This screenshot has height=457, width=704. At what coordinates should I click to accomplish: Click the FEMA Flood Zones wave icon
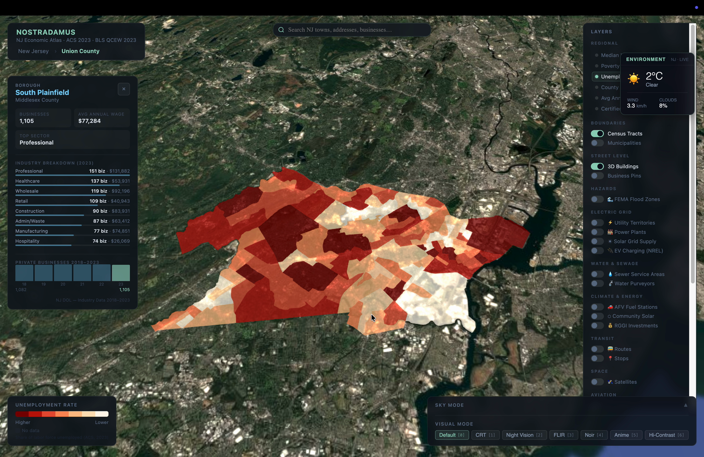[610, 200]
